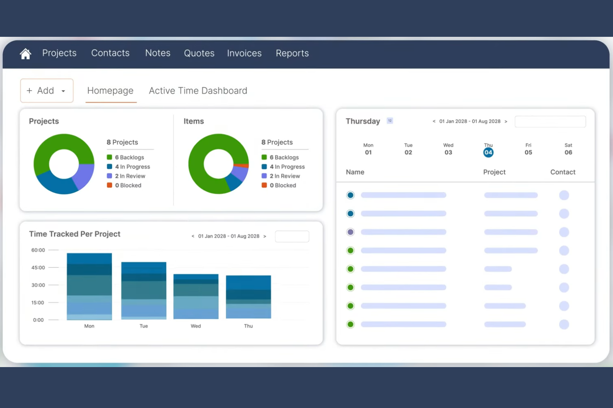Click the 30:00 axis label
The height and width of the screenshot is (408, 613).
(x=38, y=285)
